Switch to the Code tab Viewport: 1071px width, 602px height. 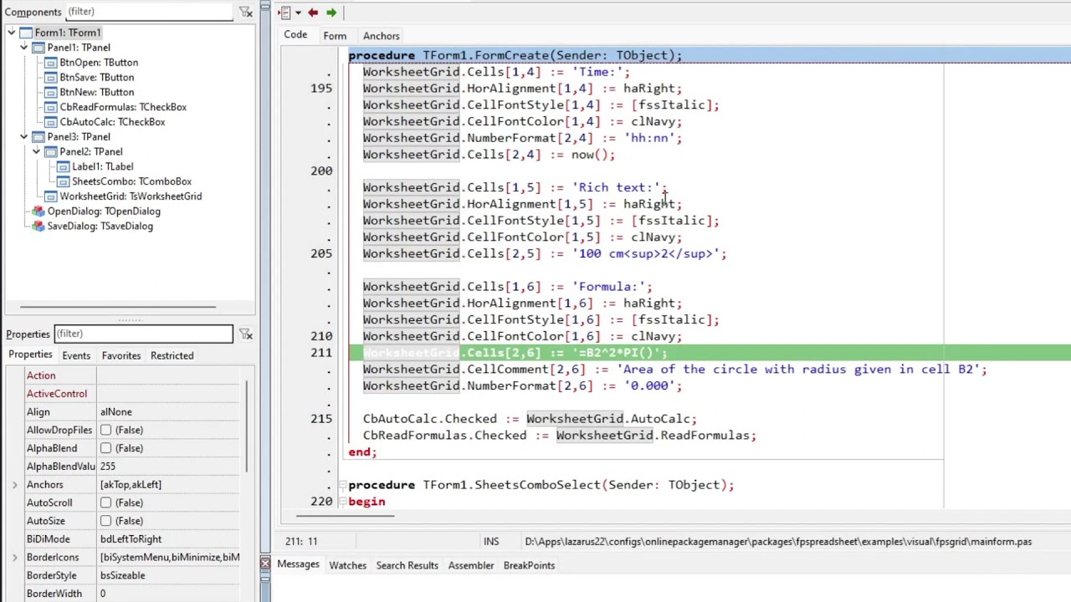click(x=295, y=35)
